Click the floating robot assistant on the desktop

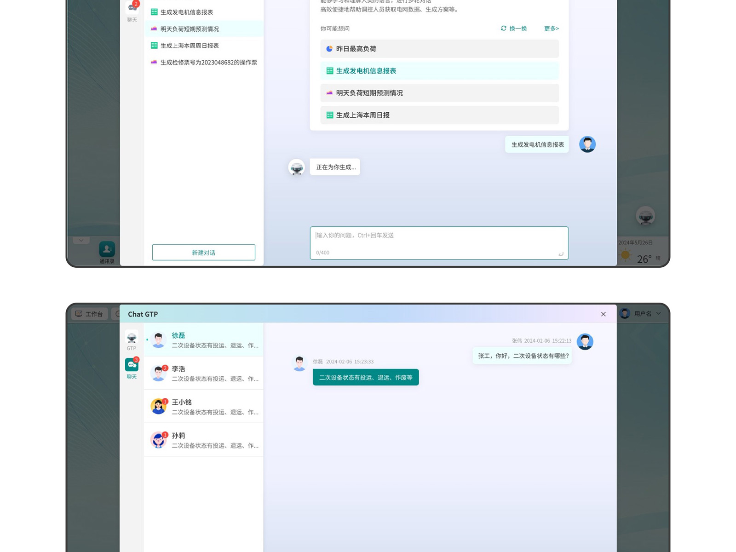(x=646, y=216)
